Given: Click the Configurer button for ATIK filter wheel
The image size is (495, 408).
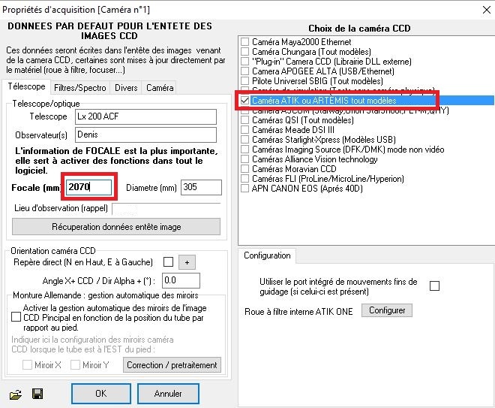Looking at the screenshot, I should click(386, 310).
